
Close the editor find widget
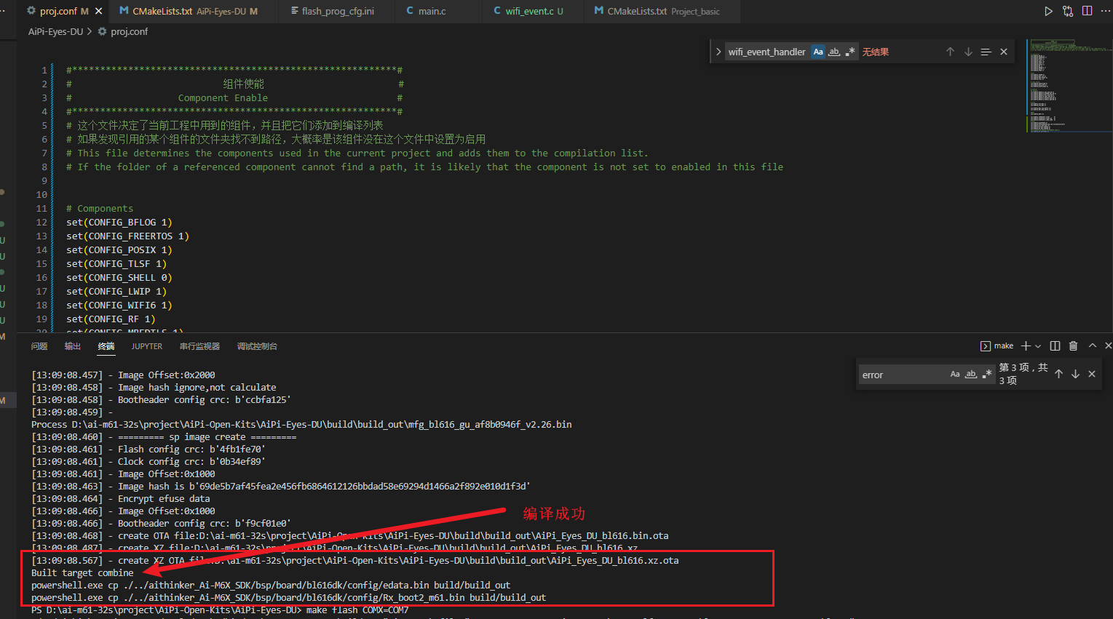coord(1004,52)
